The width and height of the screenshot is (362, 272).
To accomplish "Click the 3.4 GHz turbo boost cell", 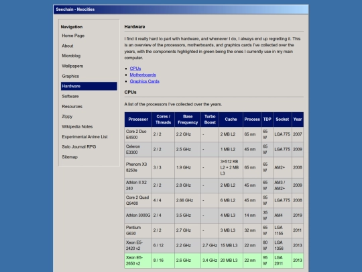I will coord(210,261).
